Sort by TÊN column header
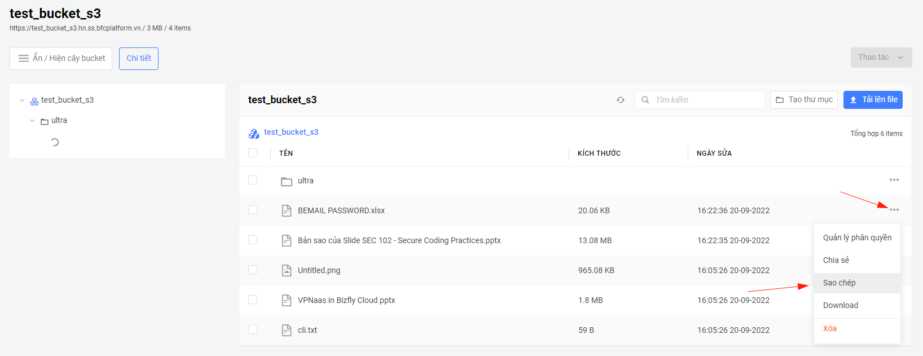Screen dimensions: 923x356 pyautogui.click(x=286, y=153)
